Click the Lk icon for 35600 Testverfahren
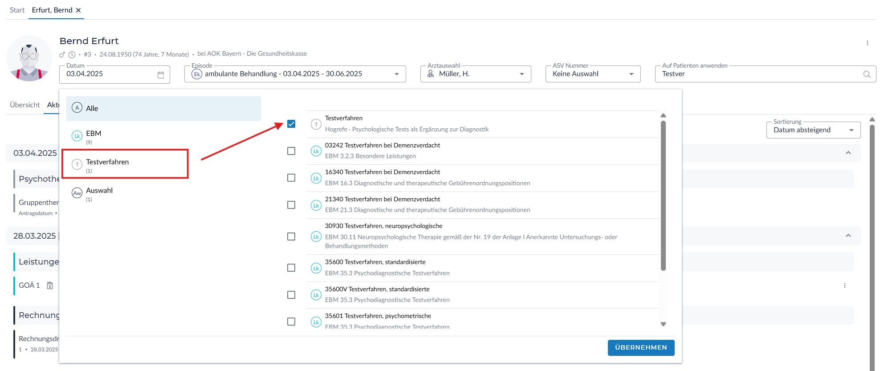 (x=316, y=268)
